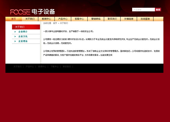Open 联系我们 in the top navigation bar
Screen dimensions: 170x122
(112, 19)
